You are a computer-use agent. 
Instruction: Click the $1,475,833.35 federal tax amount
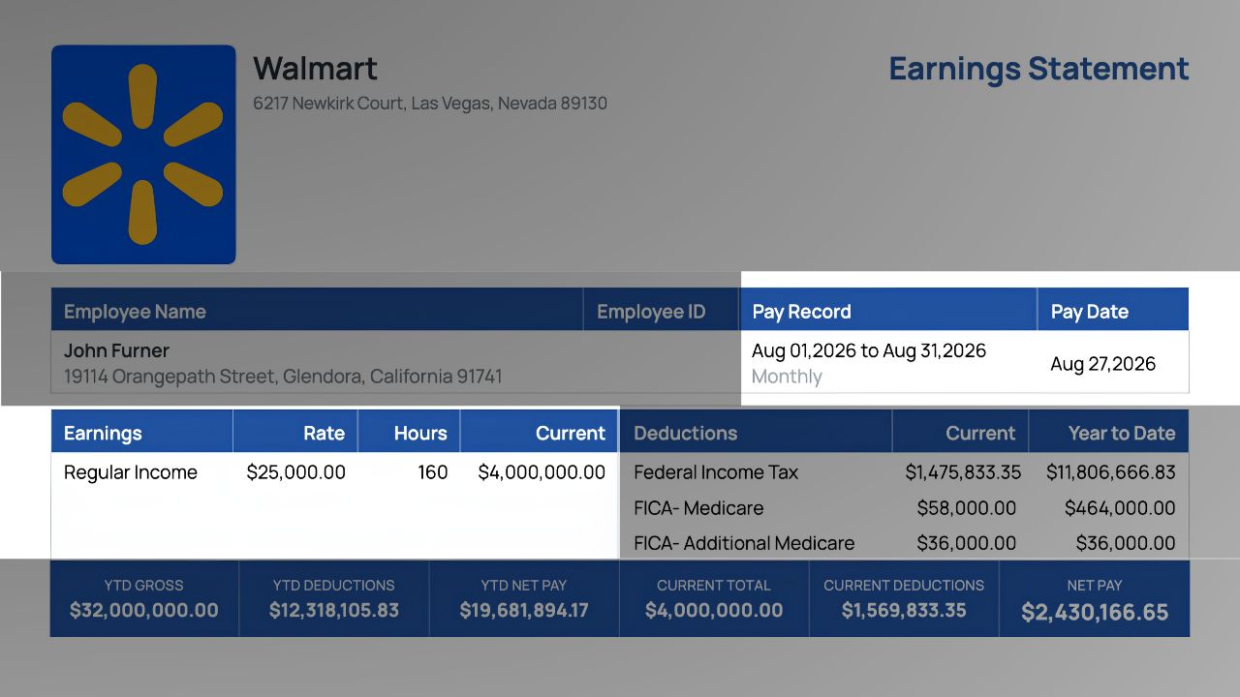pos(963,472)
